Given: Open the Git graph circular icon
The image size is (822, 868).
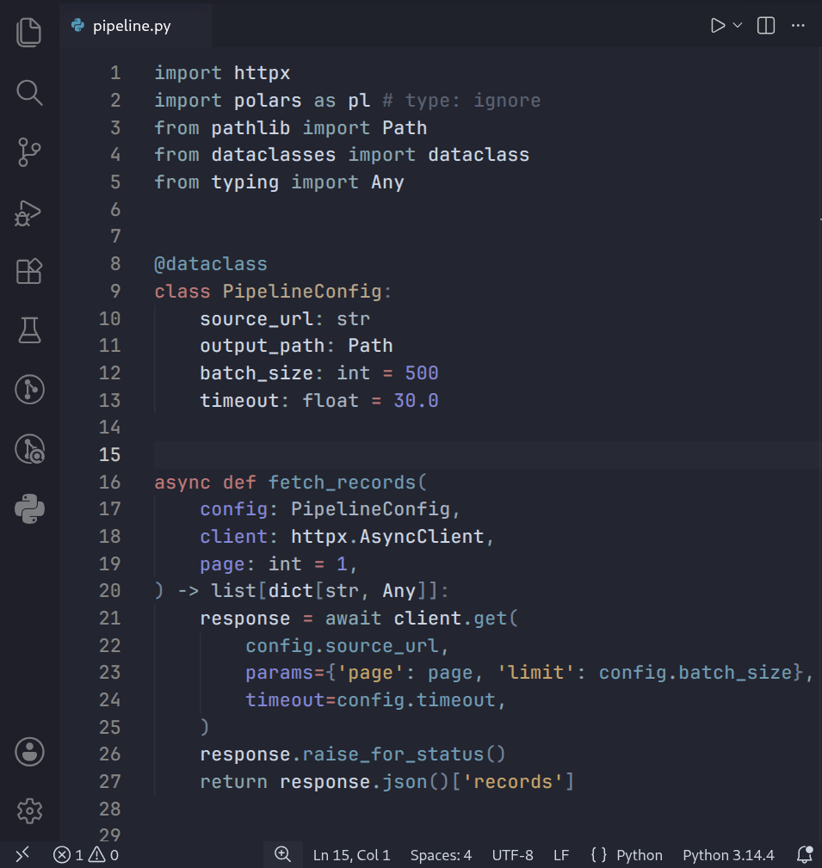Looking at the screenshot, I should coord(28,390).
